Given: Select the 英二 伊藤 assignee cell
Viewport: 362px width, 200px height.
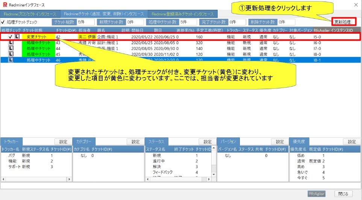Looking at the screenshot, I should click(87, 37).
